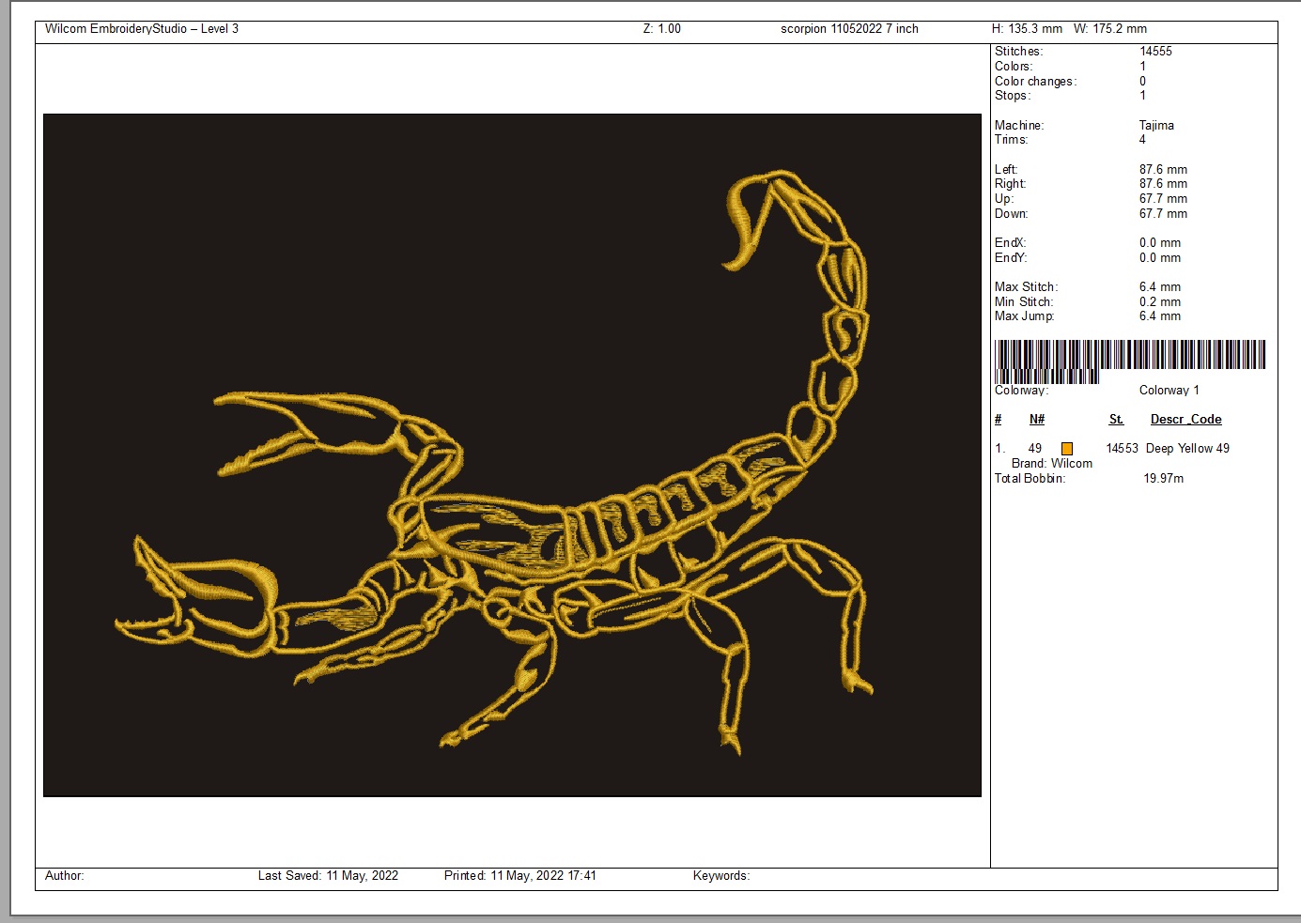This screenshot has height=923, width=1301.
Task: Click the "EndX:" label
Action: (1011, 243)
